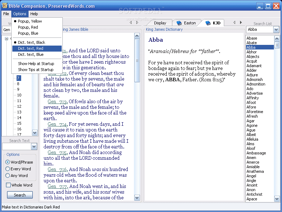Click left arrow beside Display tab

(x=131, y=23)
